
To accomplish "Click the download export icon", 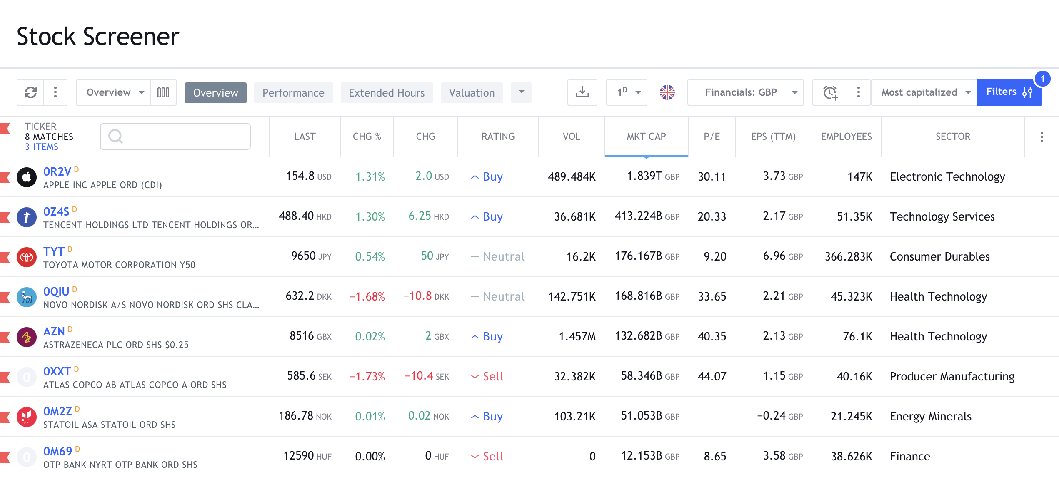I will click(582, 92).
